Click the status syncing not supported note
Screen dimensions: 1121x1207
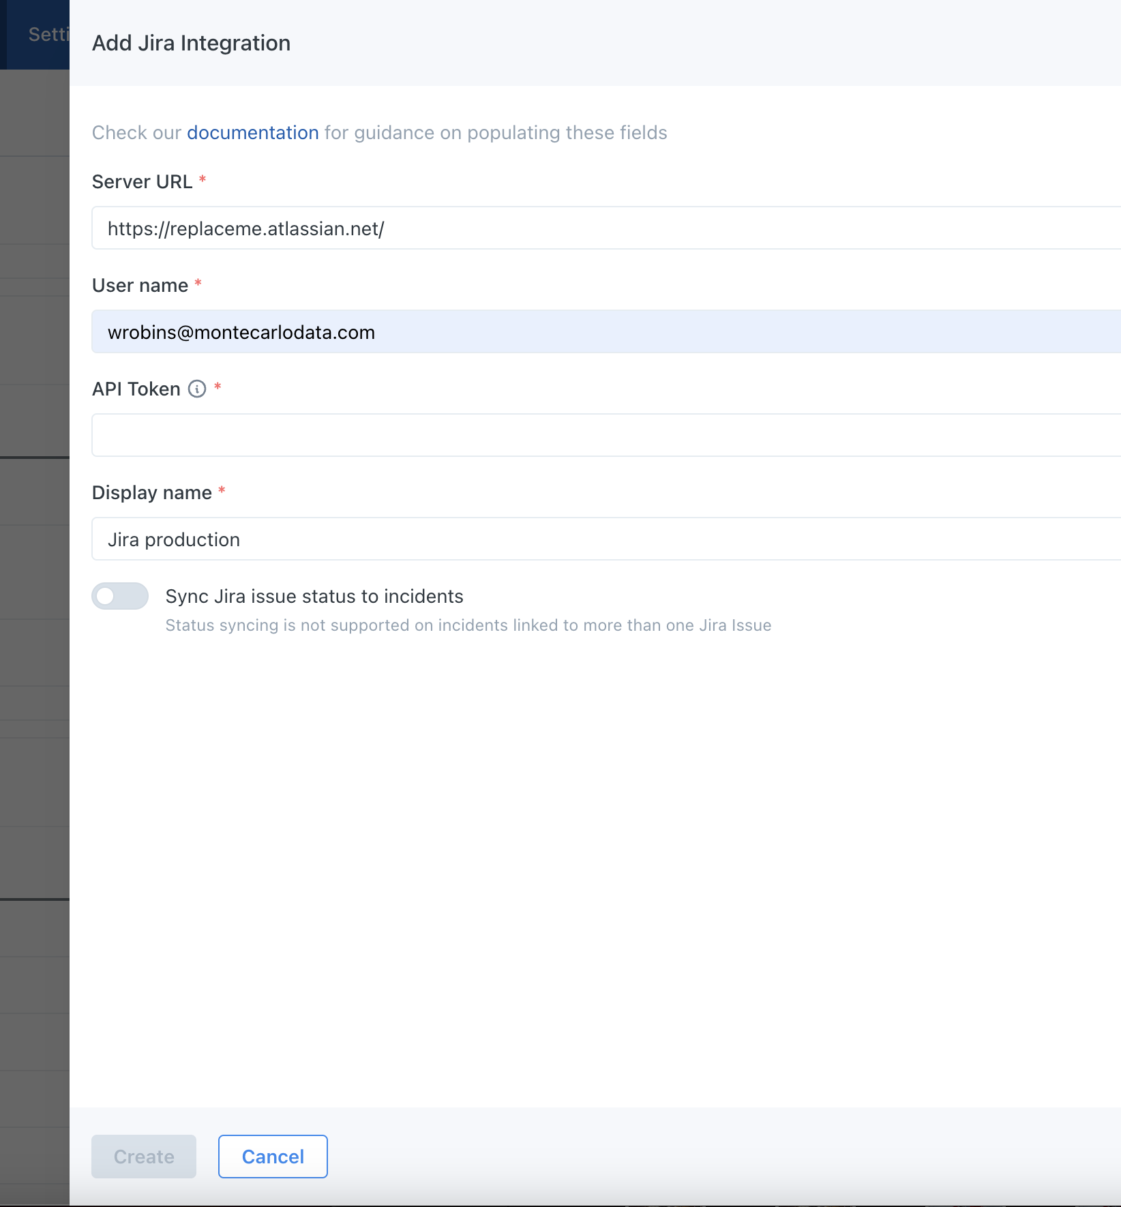coord(468,625)
